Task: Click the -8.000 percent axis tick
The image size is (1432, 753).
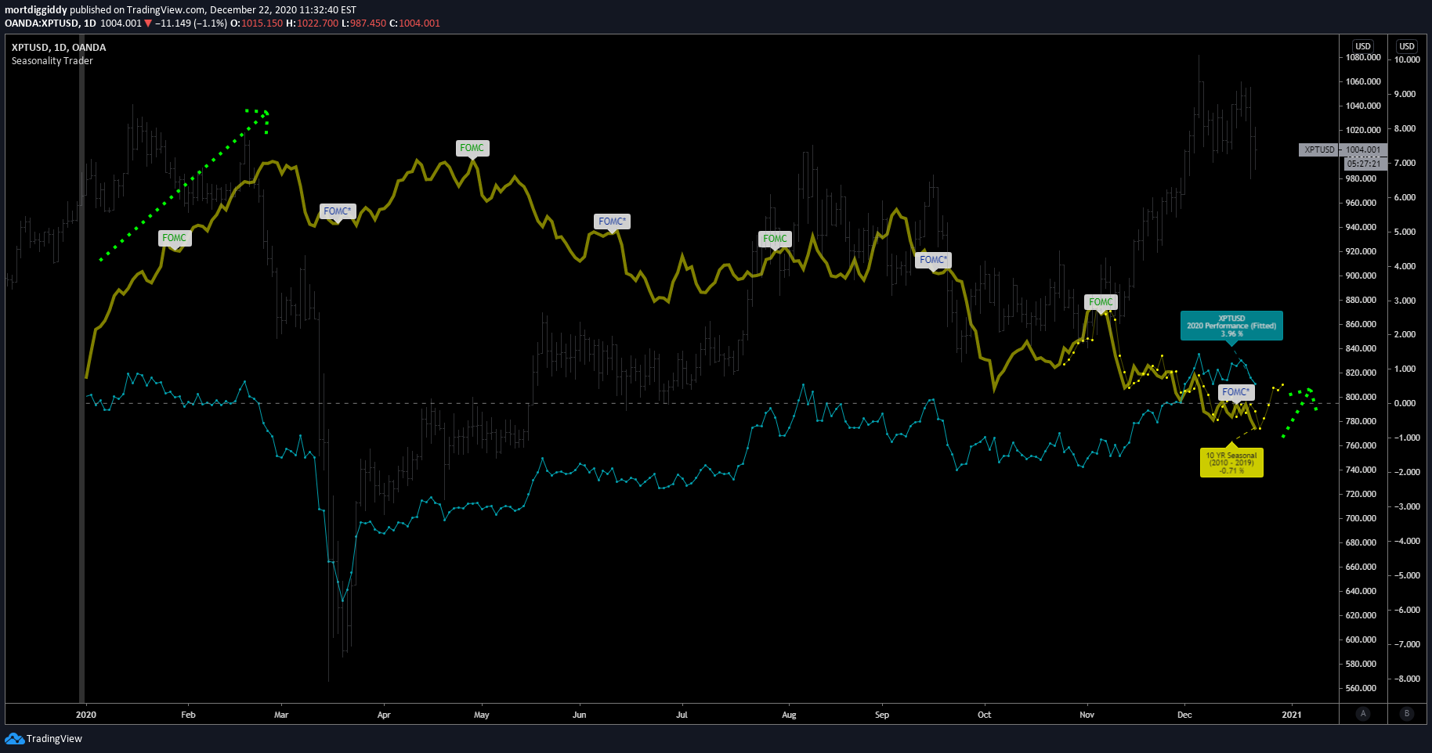Action: (1405, 679)
